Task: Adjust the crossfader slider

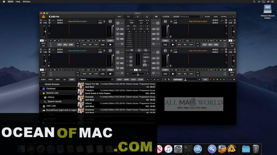Action: [x=138, y=74]
